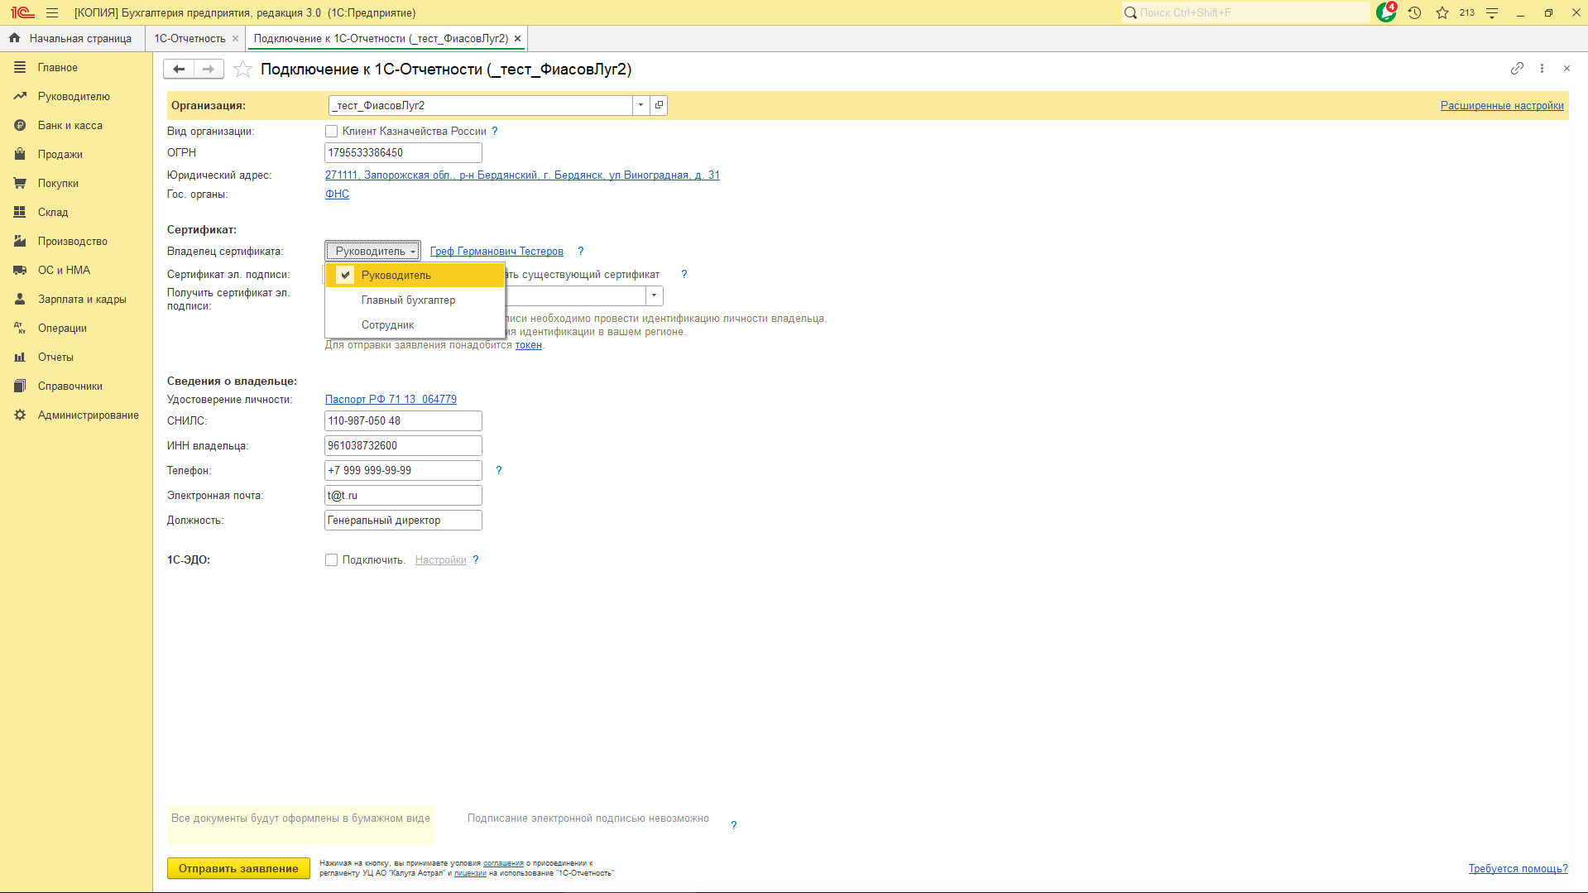The height and width of the screenshot is (893, 1588).
Task: Switch to 1С-Отчетность tab
Action: tap(190, 39)
